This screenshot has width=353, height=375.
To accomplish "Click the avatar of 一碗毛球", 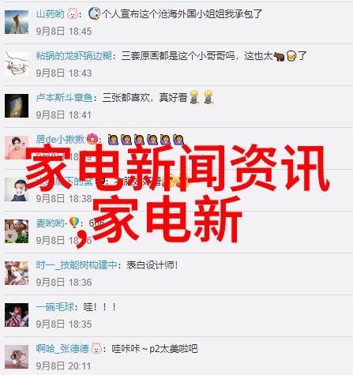I will pyautogui.click(x=17, y=315).
